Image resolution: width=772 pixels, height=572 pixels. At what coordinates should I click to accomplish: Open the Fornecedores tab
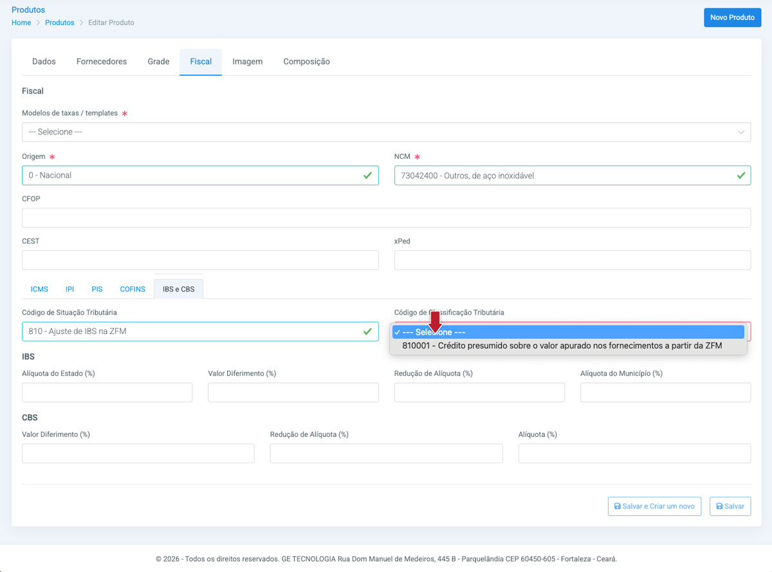[102, 62]
